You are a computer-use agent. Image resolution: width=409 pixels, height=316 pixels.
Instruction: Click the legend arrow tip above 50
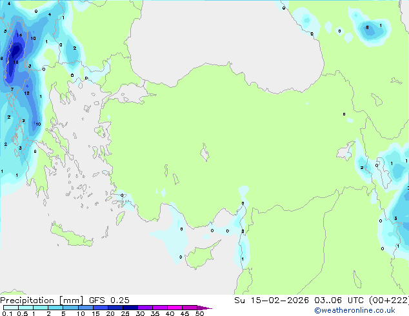tap(204, 308)
